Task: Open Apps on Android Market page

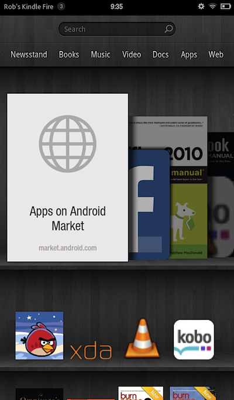Action: pyautogui.click(x=67, y=177)
